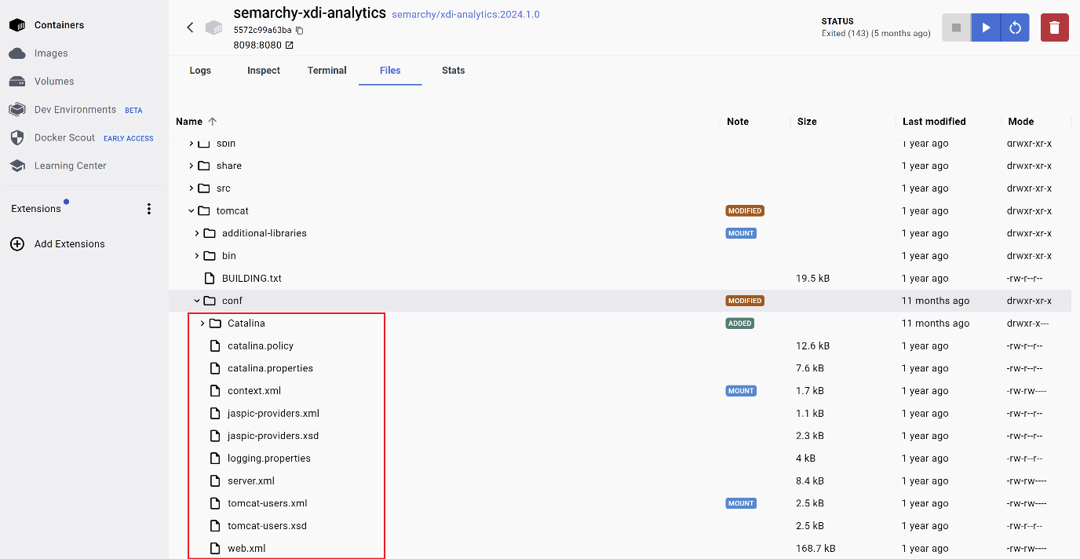Click the jaspic-providers.xml file icon
Viewport: 1080px width, 559px height.
coord(215,414)
